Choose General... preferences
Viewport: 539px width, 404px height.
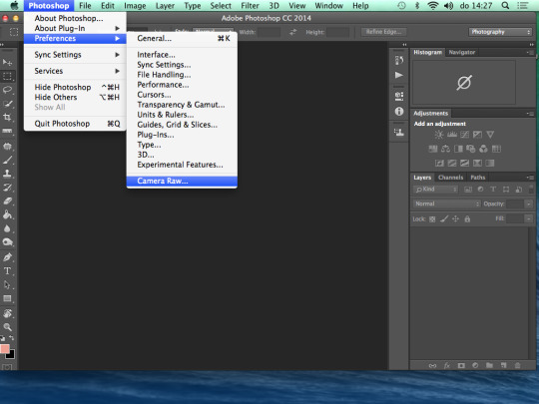[182, 38]
